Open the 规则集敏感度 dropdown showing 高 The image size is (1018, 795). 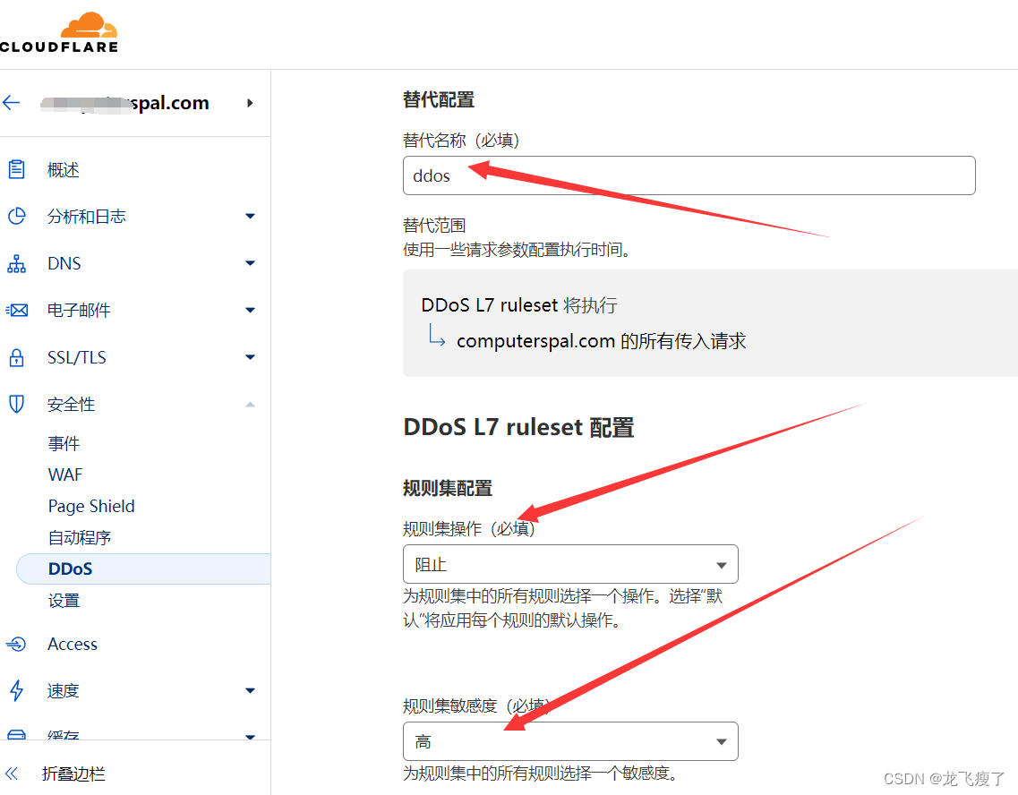pos(570,741)
